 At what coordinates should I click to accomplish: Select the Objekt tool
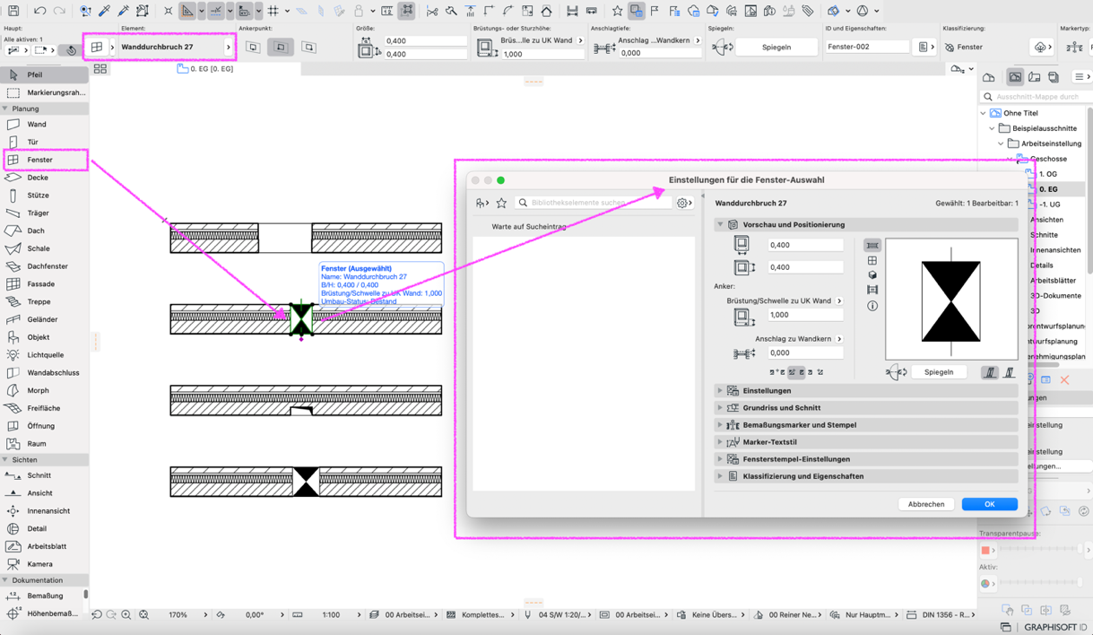point(44,337)
